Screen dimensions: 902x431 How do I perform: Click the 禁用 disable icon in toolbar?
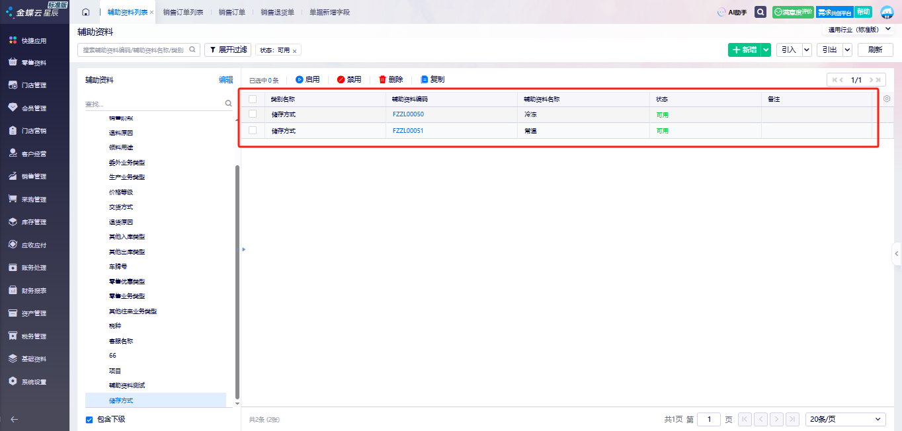341,79
